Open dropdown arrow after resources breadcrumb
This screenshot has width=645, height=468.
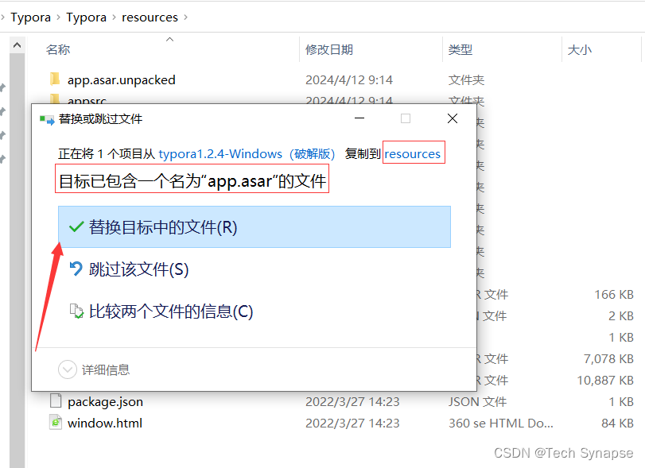point(185,17)
